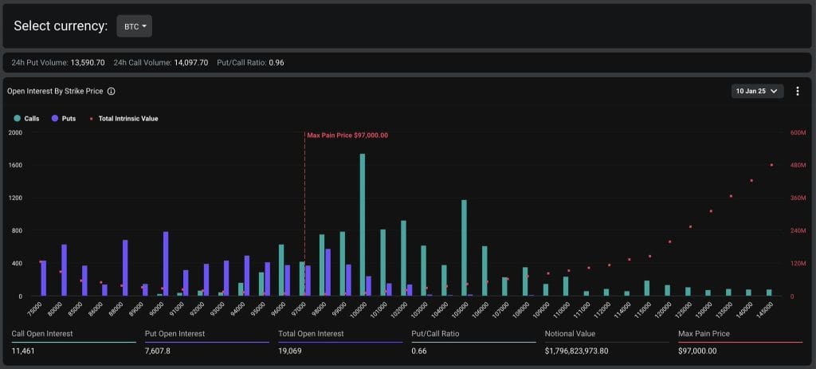Click the intrinsic value dot above strike 145000
The image size is (816, 369).
point(771,165)
